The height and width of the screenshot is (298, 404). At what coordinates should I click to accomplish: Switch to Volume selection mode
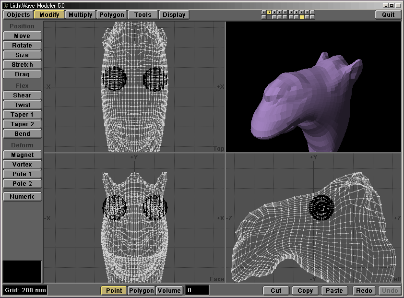pos(169,290)
